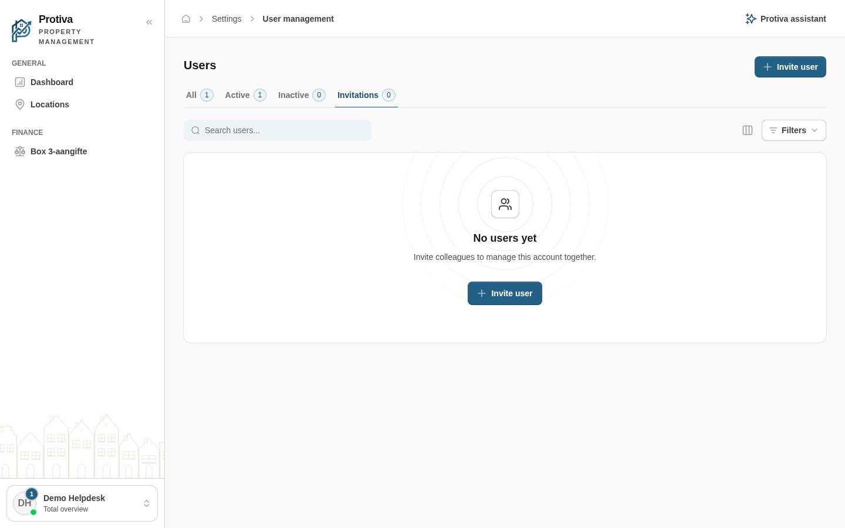845x528 pixels.
Task: Open Dashboard in the sidebar
Action: pos(82,82)
